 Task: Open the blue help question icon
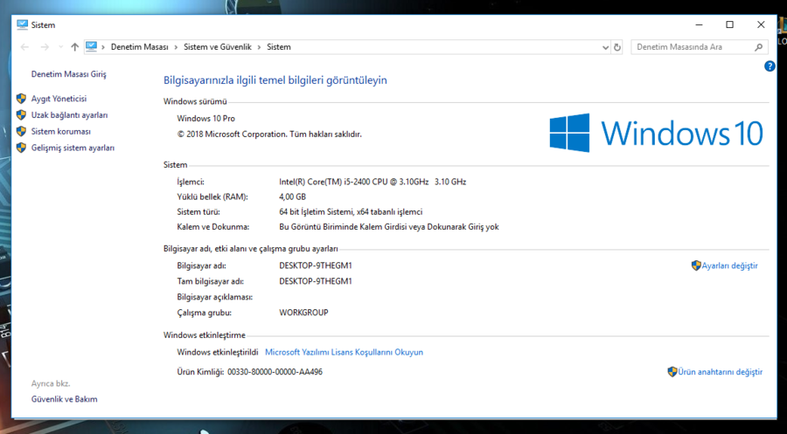point(770,66)
